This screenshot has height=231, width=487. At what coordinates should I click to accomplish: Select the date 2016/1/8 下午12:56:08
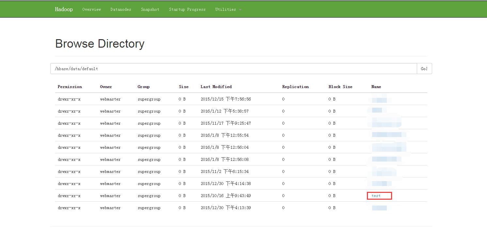click(225, 160)
